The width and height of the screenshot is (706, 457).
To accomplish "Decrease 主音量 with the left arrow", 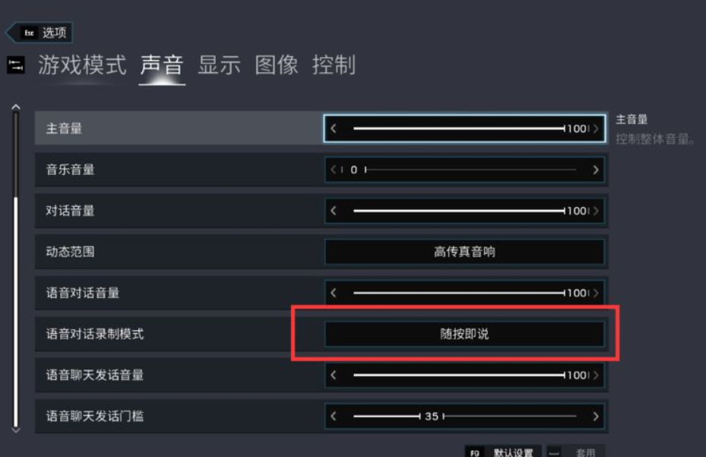I will tap(333, 129).
